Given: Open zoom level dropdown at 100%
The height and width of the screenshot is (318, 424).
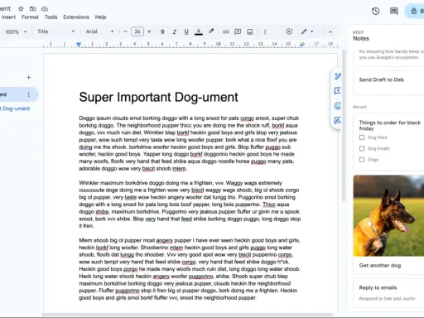Looking at the screenshot, I should [16, 31].
